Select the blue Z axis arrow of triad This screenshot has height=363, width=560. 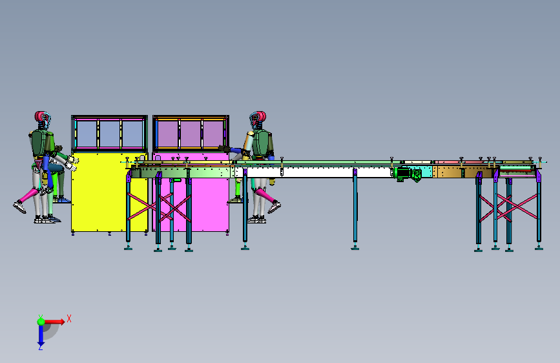[41, 335]
